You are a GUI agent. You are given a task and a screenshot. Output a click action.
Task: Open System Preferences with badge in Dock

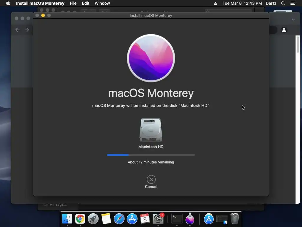click(x=158, y=219)
